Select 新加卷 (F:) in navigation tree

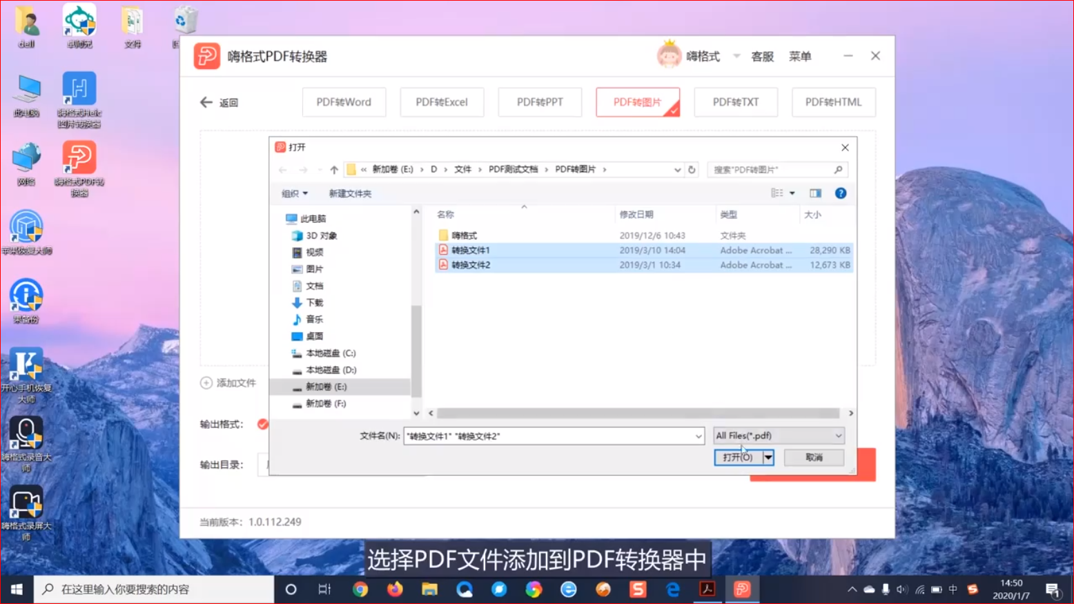pyautogui.click(x=319, y=403)
